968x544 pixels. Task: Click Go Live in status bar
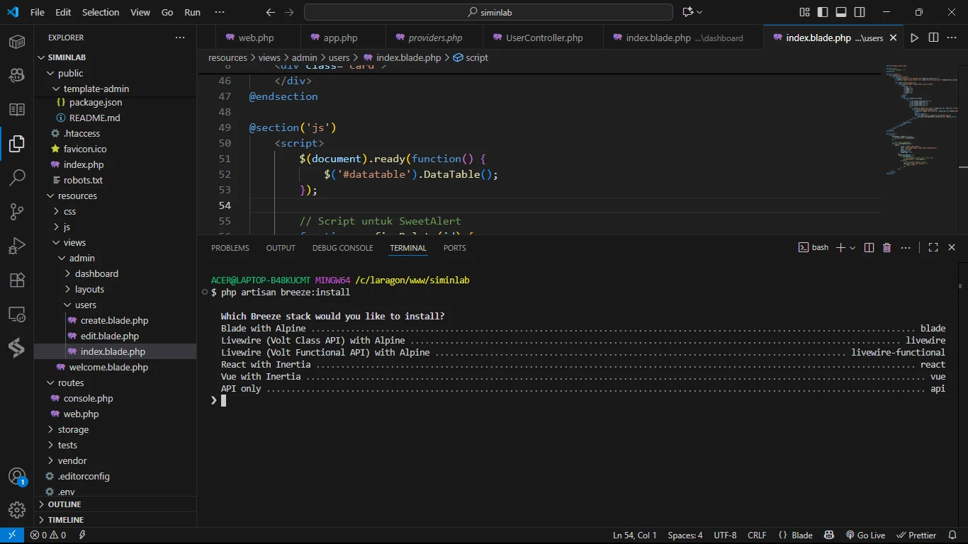pyautogui.click(x=865, y=535)
